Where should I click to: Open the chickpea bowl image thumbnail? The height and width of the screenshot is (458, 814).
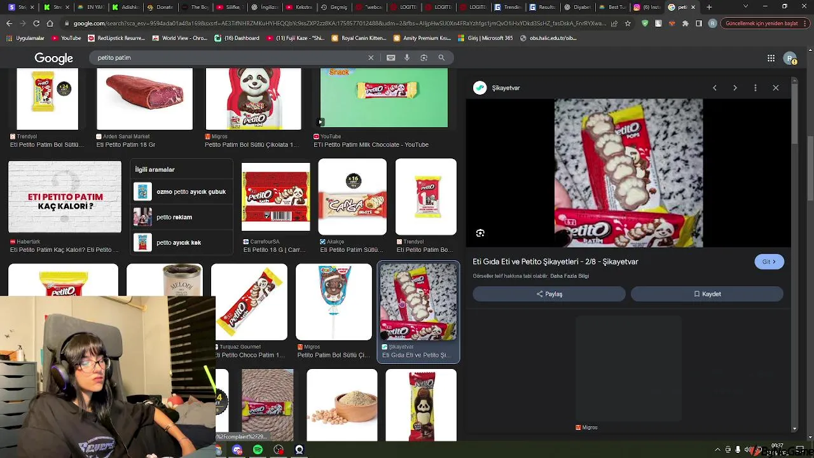[x=341, y=405]
